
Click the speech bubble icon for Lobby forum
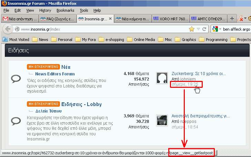coord(16,121)
